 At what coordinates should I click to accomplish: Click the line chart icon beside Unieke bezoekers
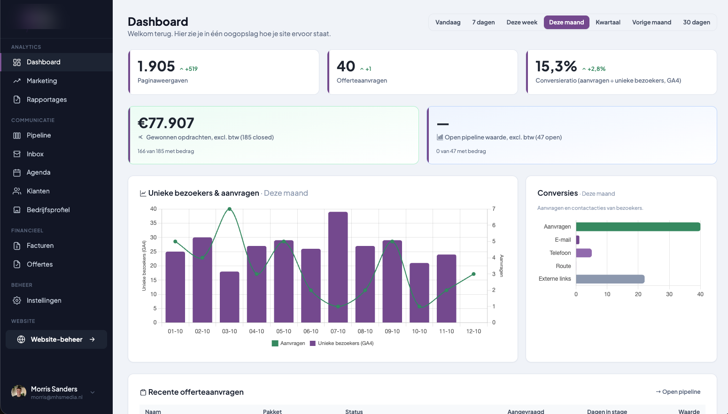[x=143, y=193]
